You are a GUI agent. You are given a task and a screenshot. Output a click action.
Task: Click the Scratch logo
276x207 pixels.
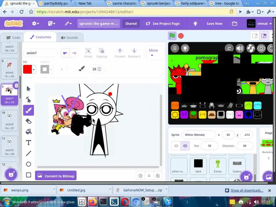tap(13, 23)
